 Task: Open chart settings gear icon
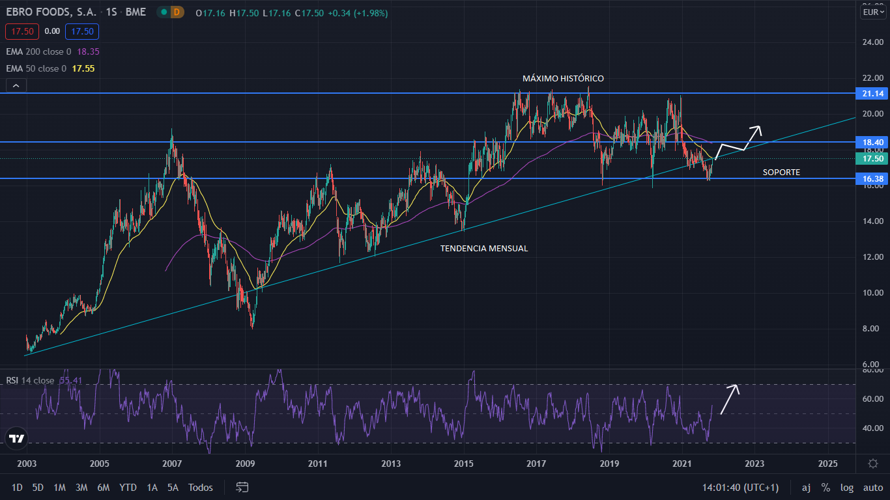(872, 464)
